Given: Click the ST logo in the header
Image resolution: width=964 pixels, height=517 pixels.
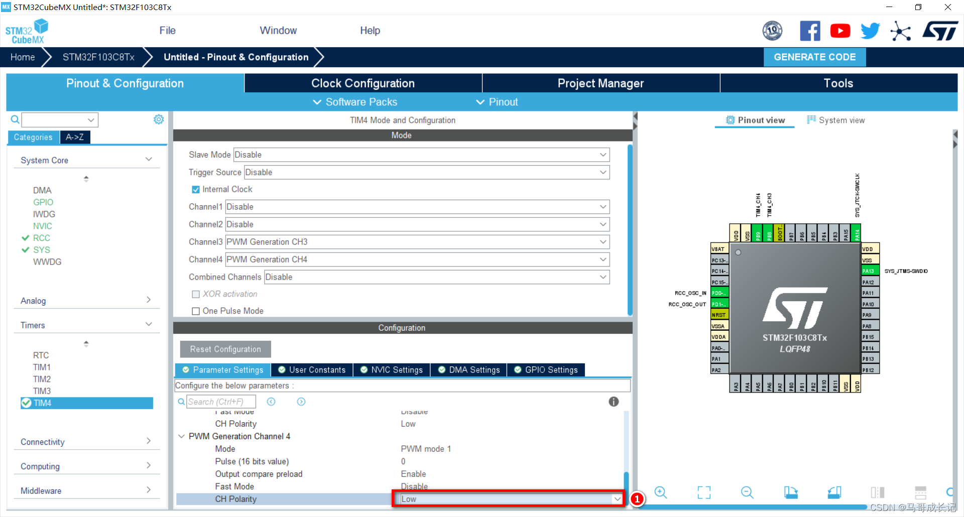Looking at the screenshot, I should pos(940,31).
